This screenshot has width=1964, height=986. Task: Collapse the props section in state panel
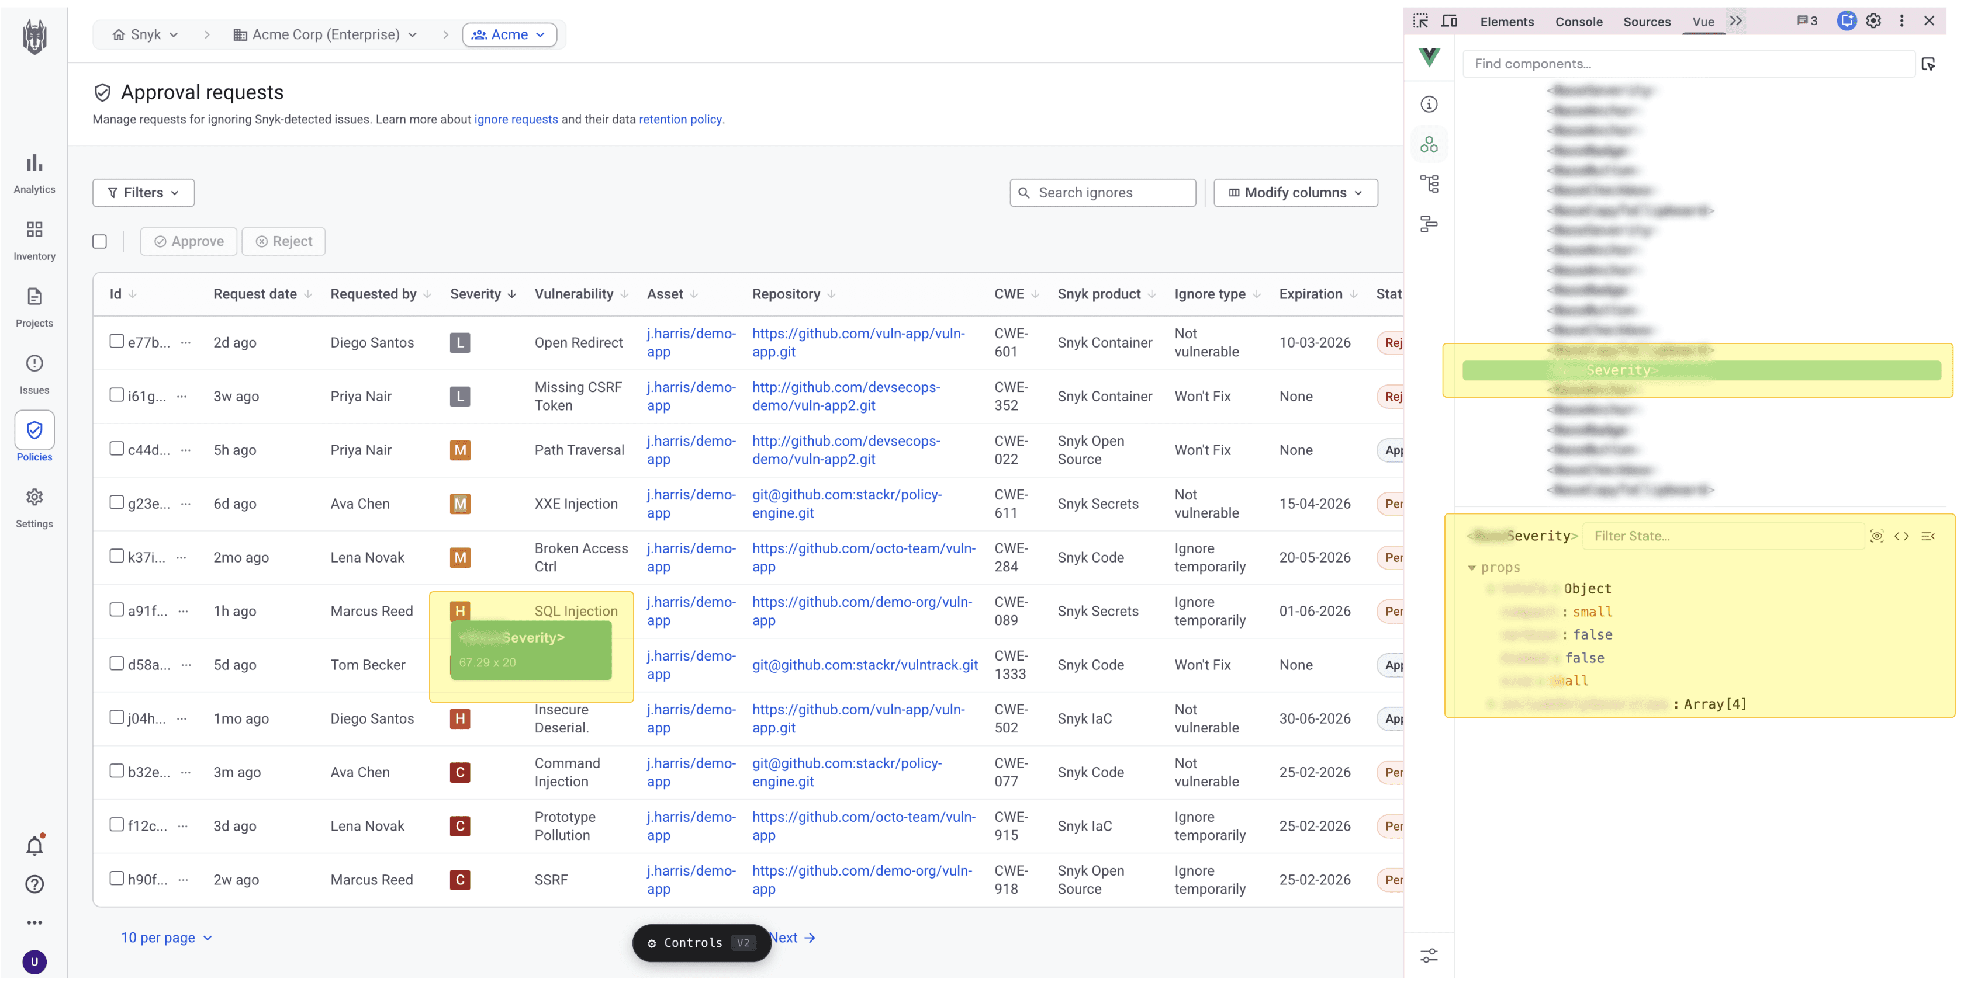pos(1471,568)
